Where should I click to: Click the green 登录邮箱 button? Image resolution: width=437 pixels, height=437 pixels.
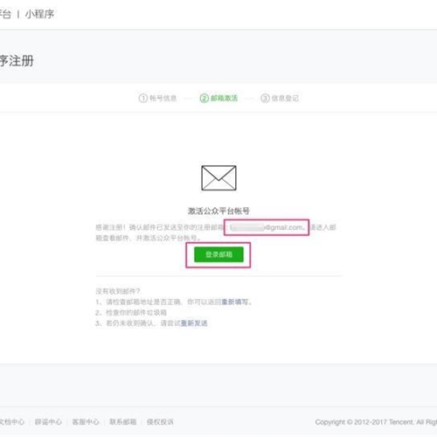click(218, 254)
